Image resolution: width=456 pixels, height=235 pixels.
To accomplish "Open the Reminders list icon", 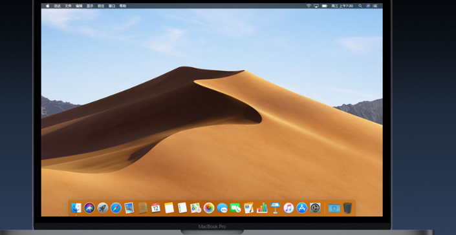I will pyautogui.click(x=182, y=208).
